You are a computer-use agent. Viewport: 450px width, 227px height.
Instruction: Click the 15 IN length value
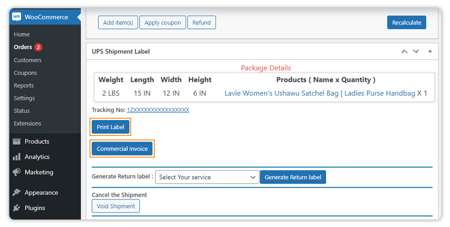click(142, 93)
